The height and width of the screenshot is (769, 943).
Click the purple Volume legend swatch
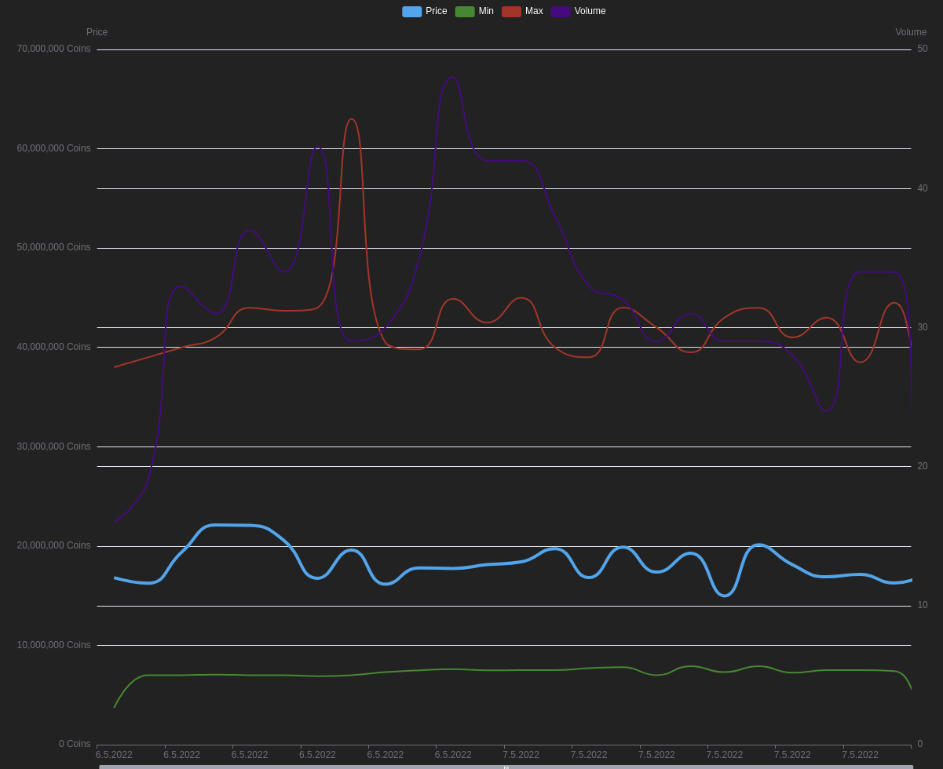pyautogui.click(x=561, y=12)
